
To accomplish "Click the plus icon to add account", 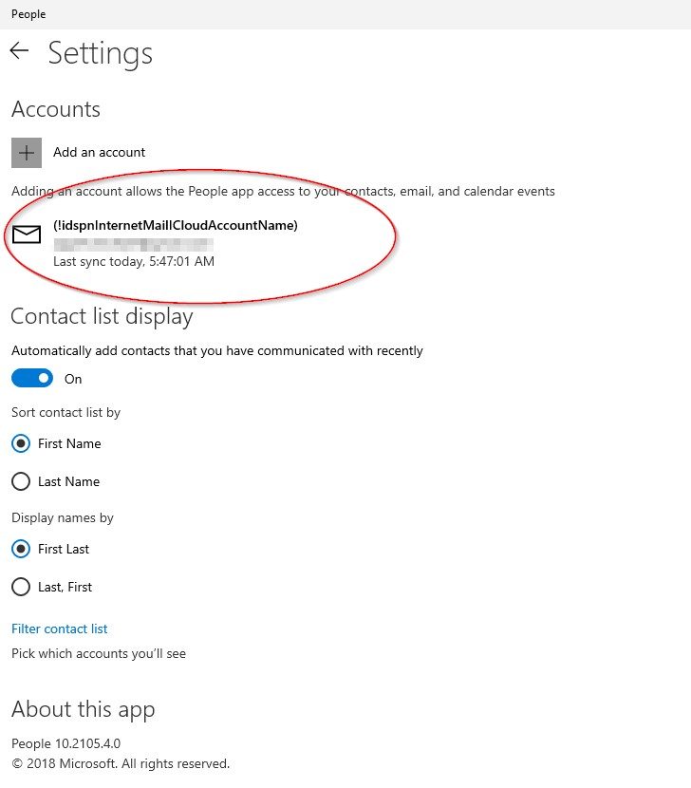I will (x=27, y=152).
